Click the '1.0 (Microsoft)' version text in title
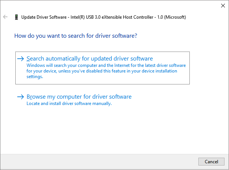The height and width of the screenshot is (170, 229). [170, 17]
